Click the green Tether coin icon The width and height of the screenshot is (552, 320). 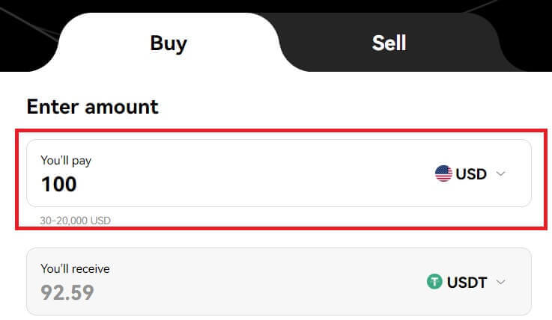click(434, 283)
